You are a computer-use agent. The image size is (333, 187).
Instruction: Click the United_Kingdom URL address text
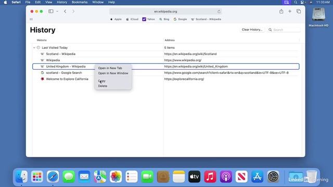(196, 66)
